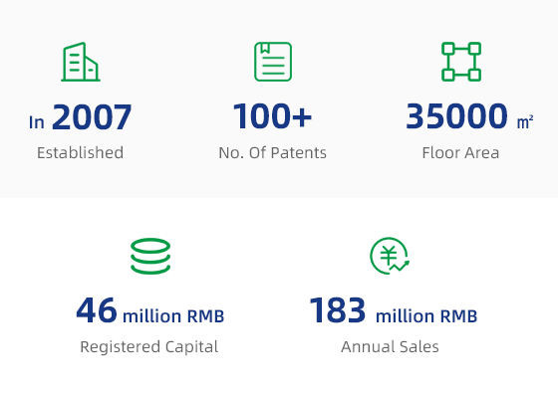Click the 2007 established year number
This screenshot has height=398, width=558.
(92, 117)
